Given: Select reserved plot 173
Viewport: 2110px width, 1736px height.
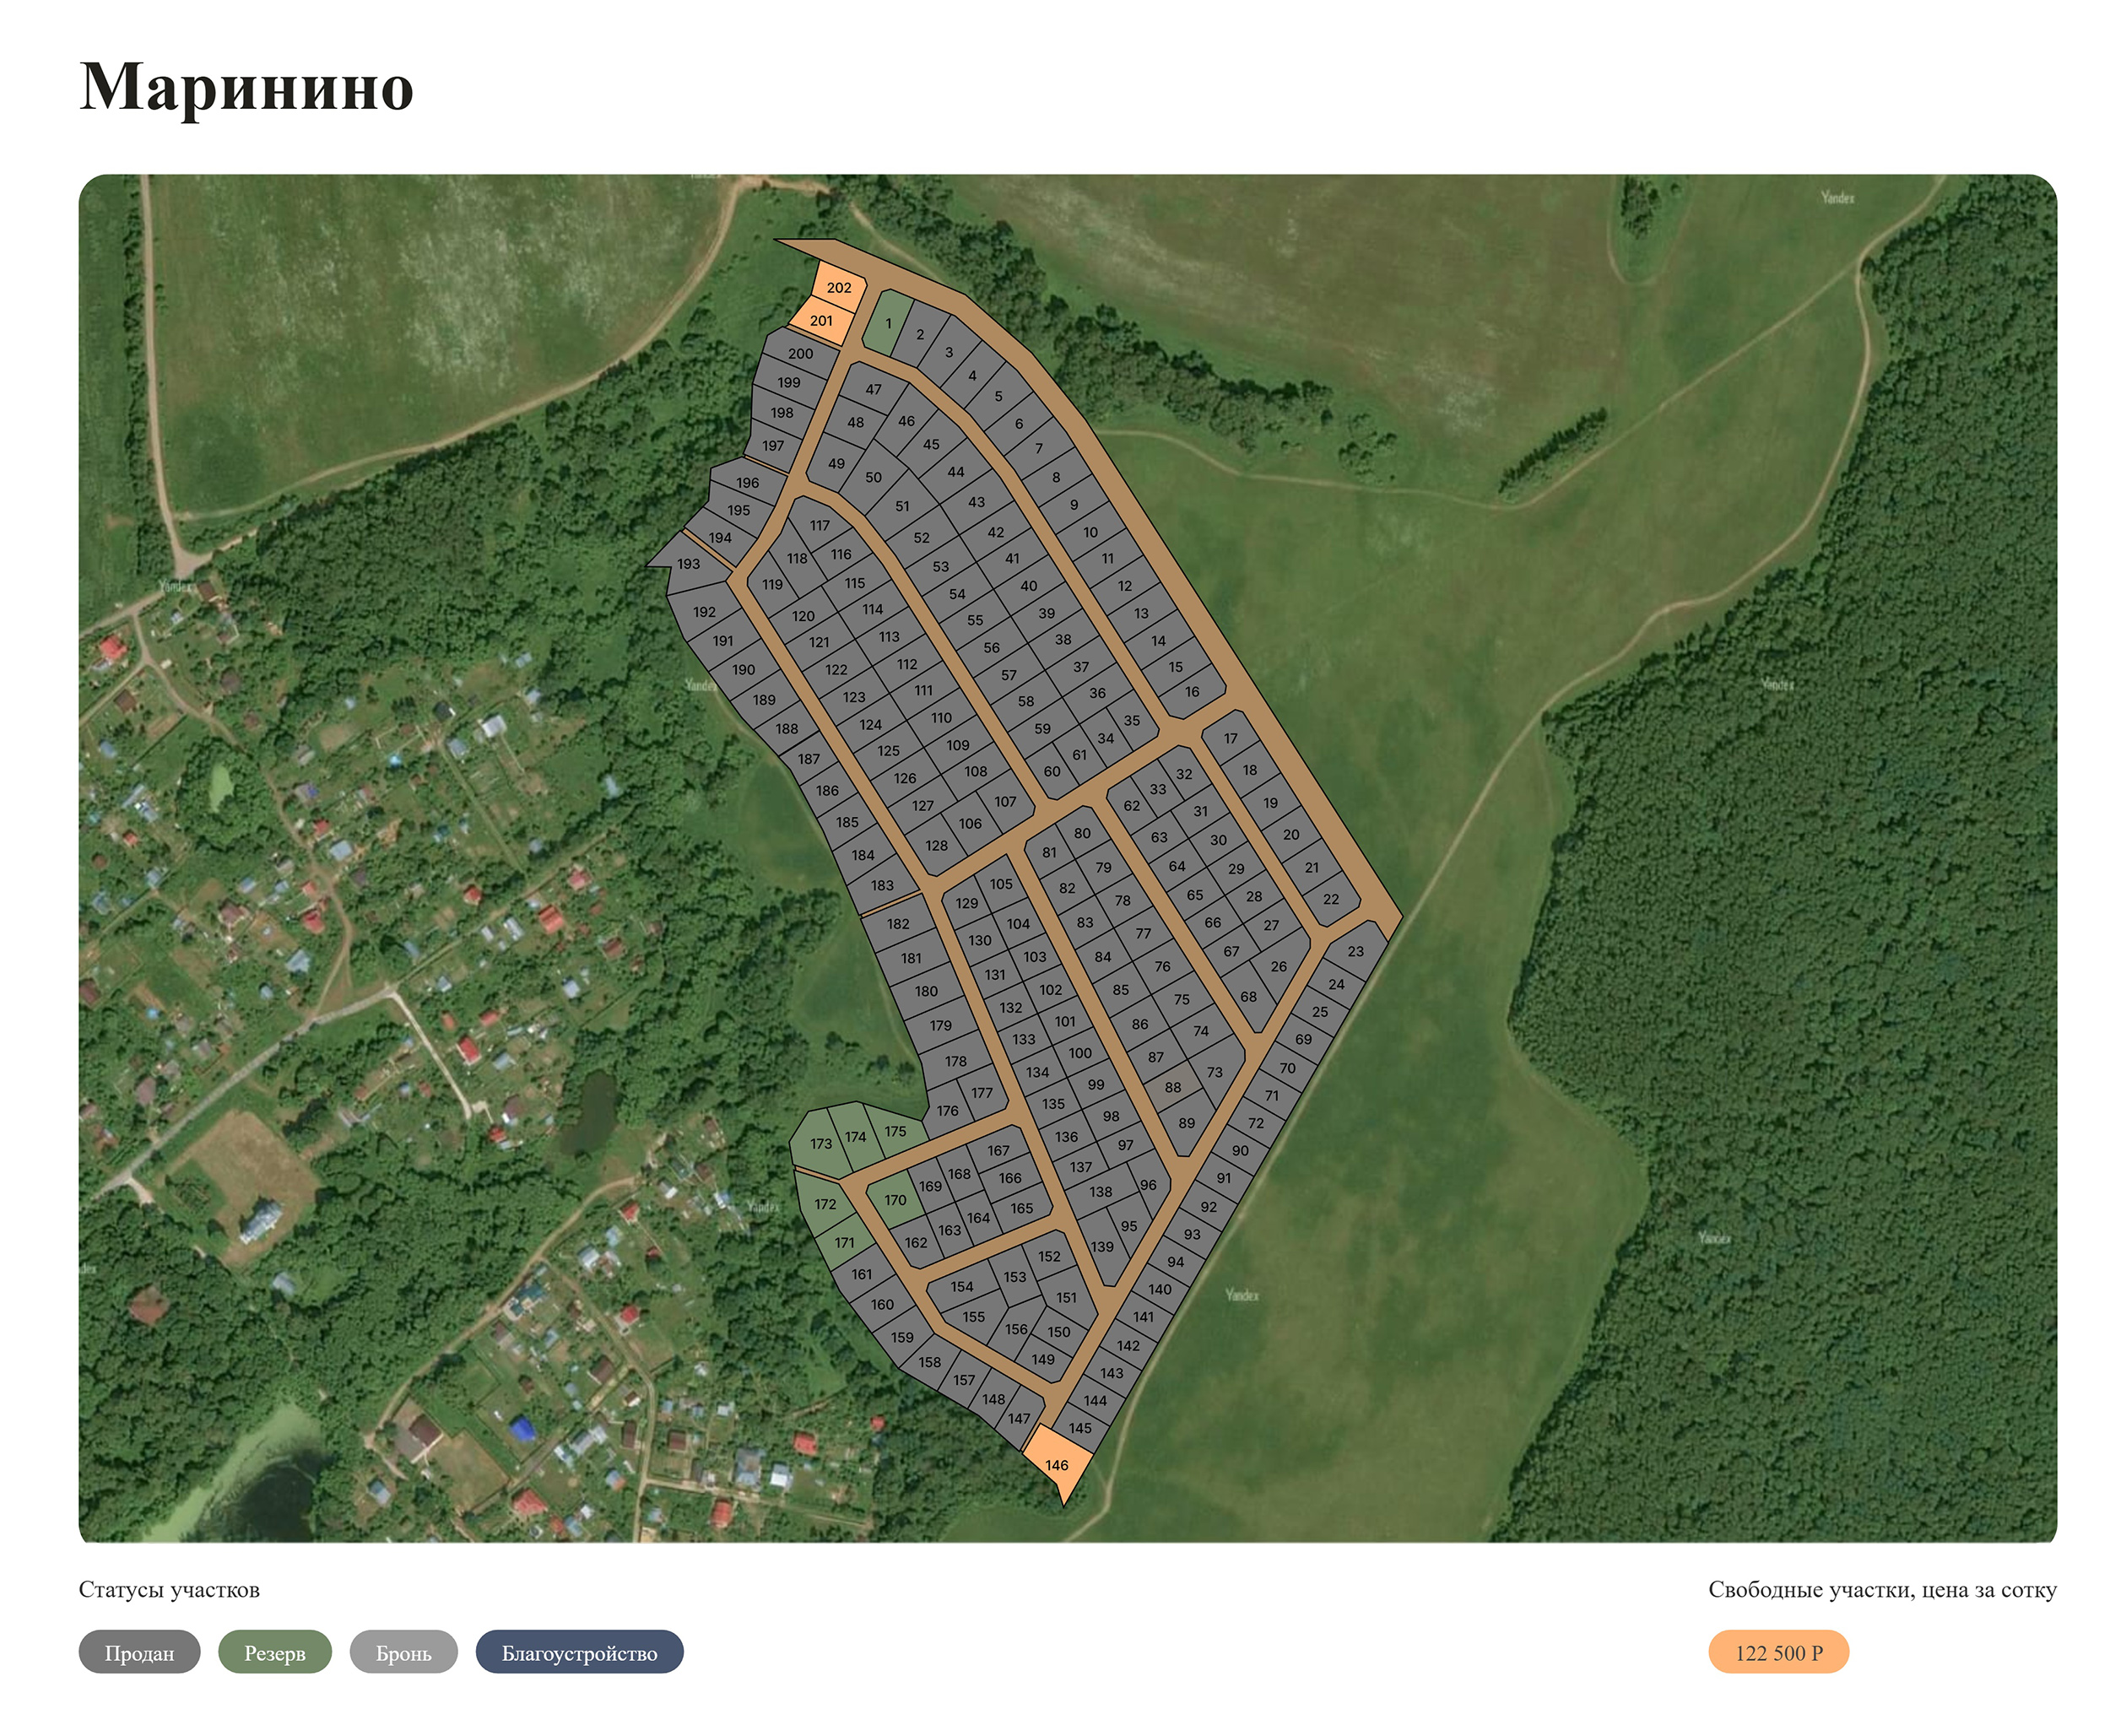Looking at the screenshot, I should [x=820, y=1143].
